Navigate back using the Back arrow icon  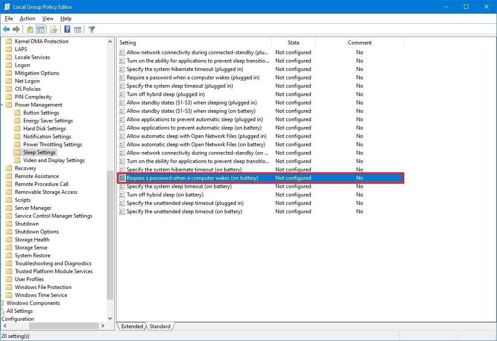(x=6, y=29)
